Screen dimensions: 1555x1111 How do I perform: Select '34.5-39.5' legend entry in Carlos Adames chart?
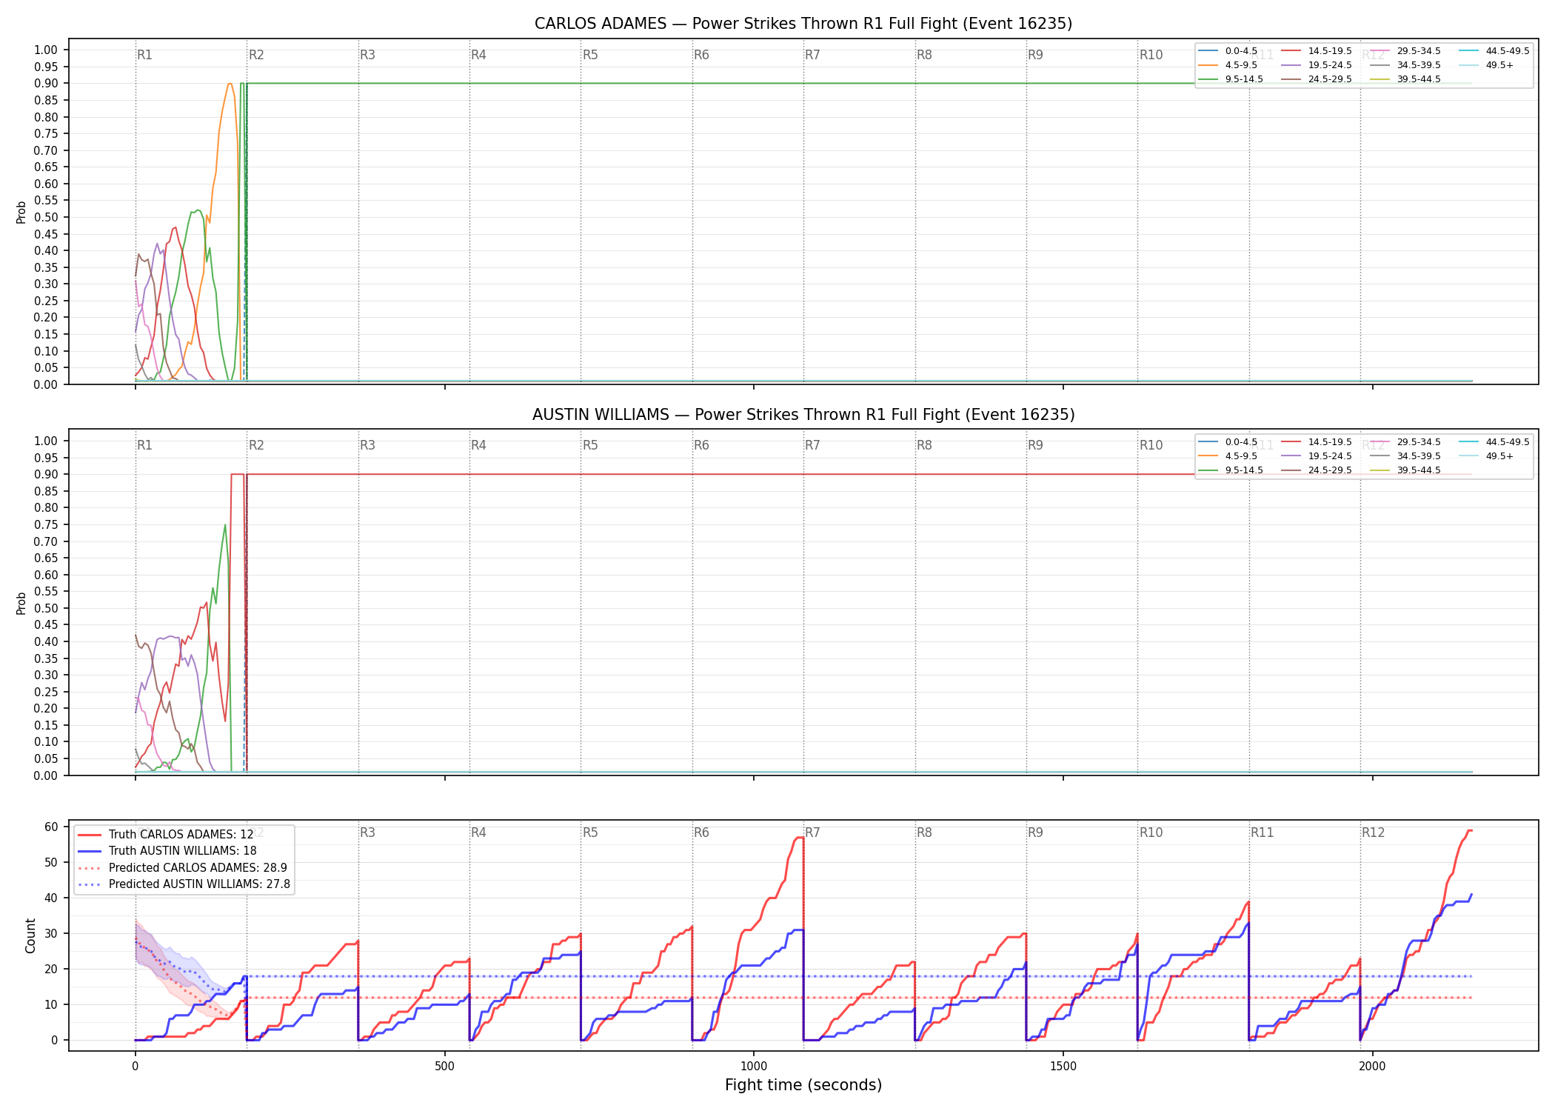pos(1405,65)
